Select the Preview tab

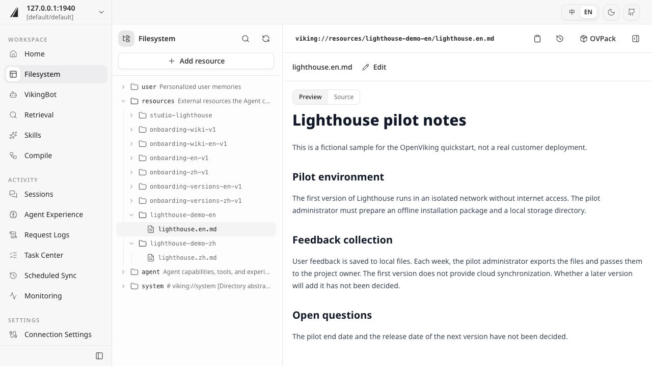[x=310, y=97]
